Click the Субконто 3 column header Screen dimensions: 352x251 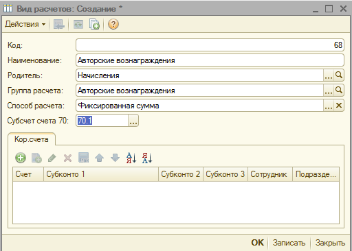pos(225,174)
